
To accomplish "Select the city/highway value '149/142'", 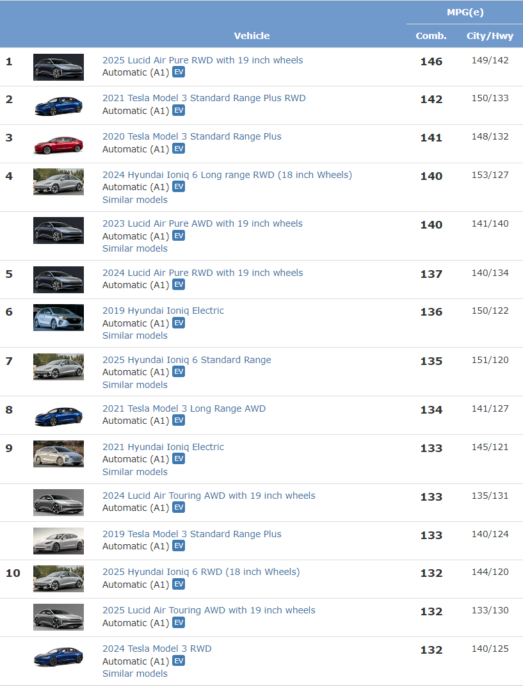I will (490, 60).
